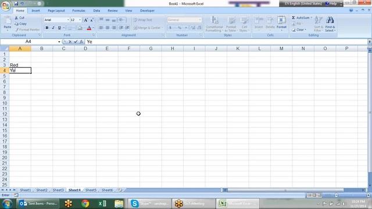Toggle Italic formatting
The height and width of the screenshot is (209, 372).
click(53, 28)
